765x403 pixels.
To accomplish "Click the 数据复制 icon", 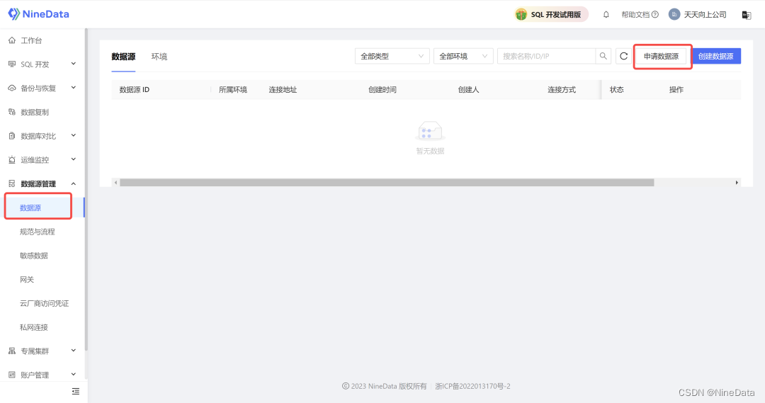I will click(12, 112).
